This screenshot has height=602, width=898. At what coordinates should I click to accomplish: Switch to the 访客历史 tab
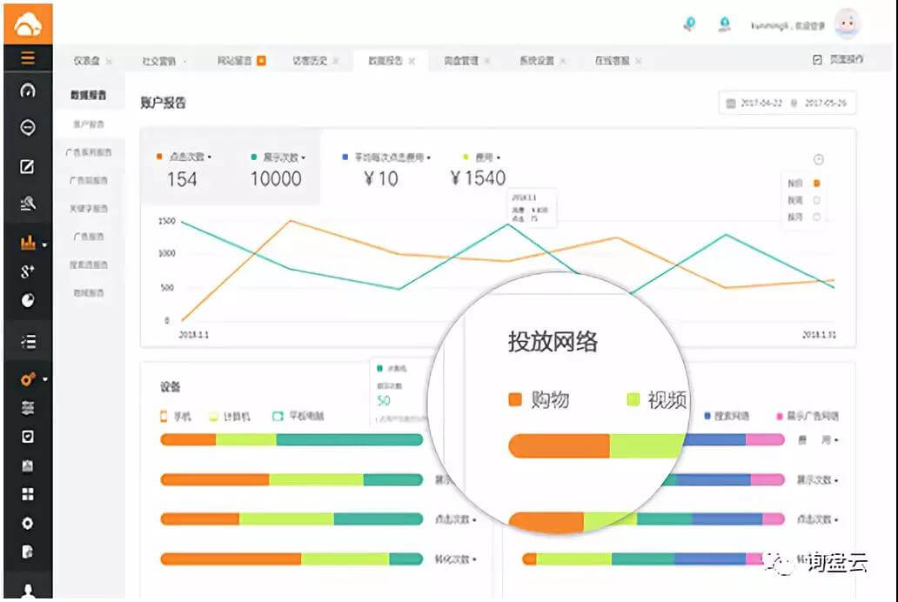tap(311, 60)
